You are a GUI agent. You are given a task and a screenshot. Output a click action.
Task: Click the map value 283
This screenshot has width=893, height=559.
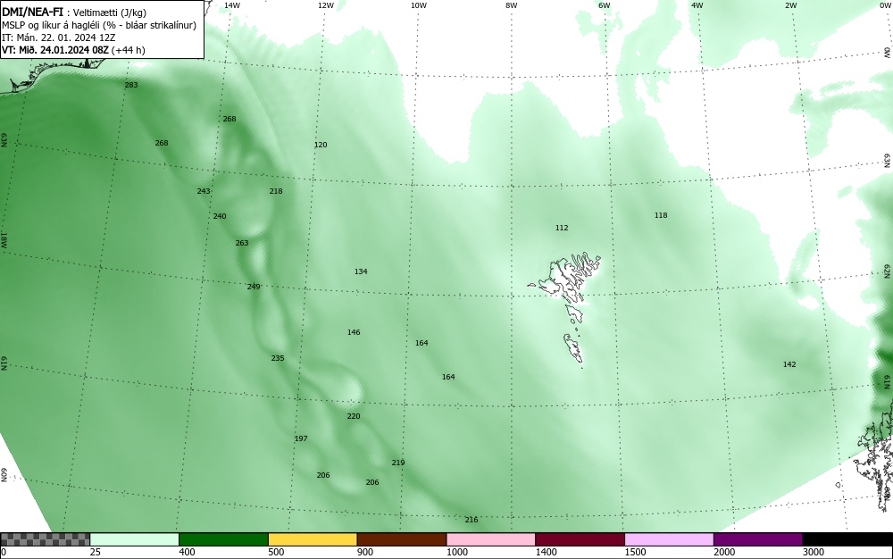point(131,85)
